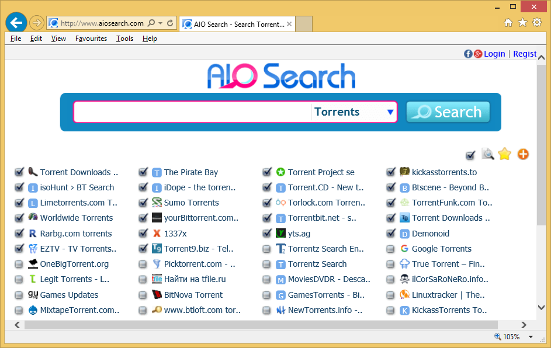Viewport: 551px width, 348px height.
Task: Open the zoom level 105% dropdown arrow
Action: point(531,337)
